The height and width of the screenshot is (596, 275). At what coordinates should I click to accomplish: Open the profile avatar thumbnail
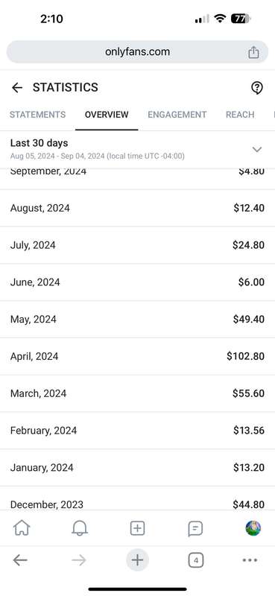coord(253,528)
